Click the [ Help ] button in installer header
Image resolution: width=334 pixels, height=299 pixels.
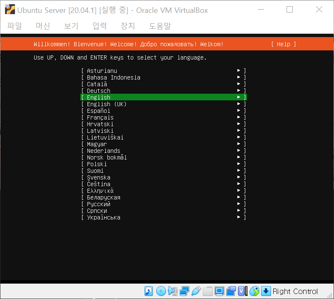click(284, 44)
